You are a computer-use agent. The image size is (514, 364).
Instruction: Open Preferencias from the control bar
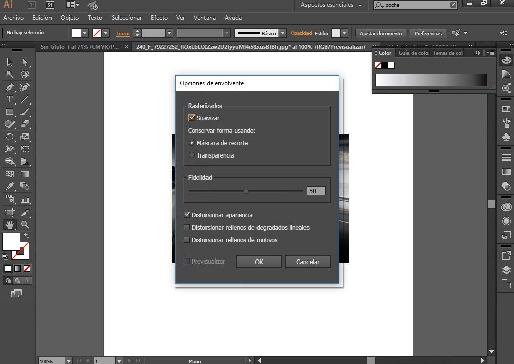(428, 33)
